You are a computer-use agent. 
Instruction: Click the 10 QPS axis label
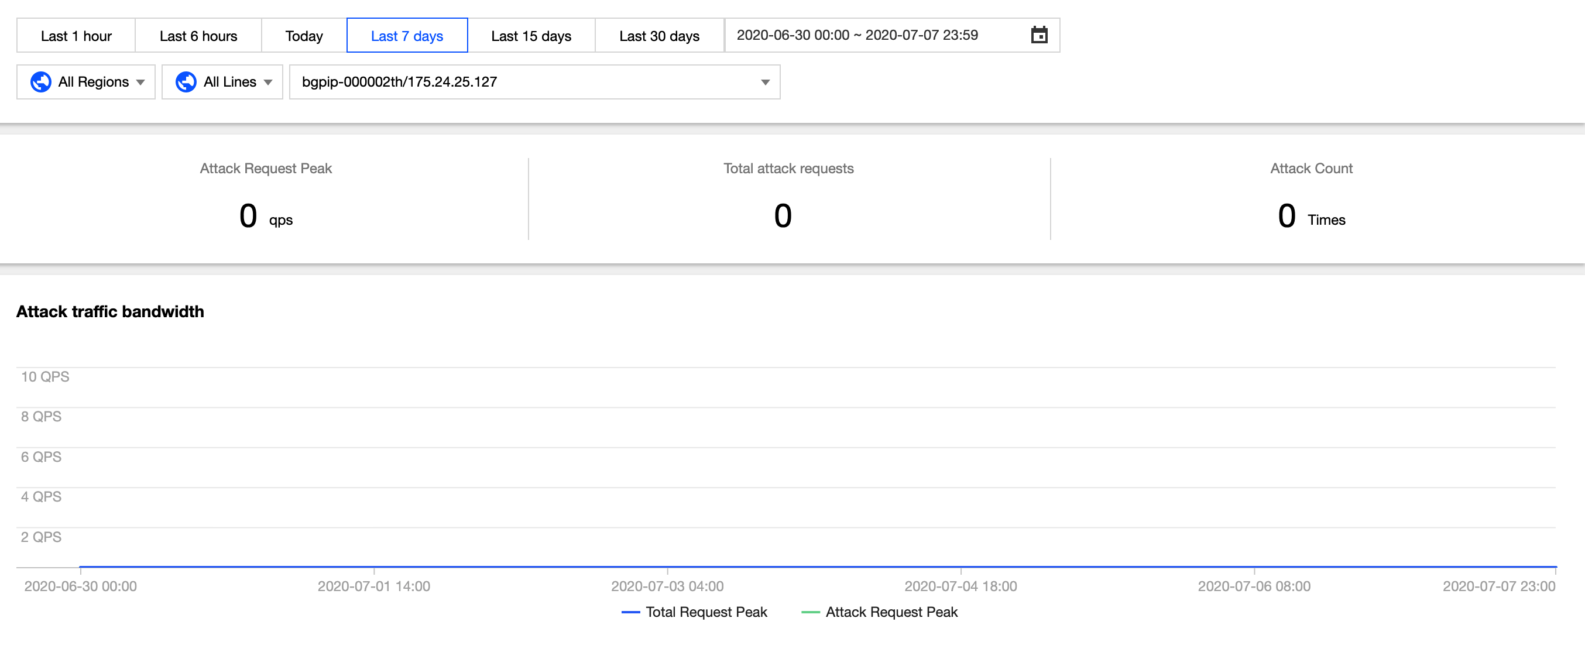click(x=45, y=376)
